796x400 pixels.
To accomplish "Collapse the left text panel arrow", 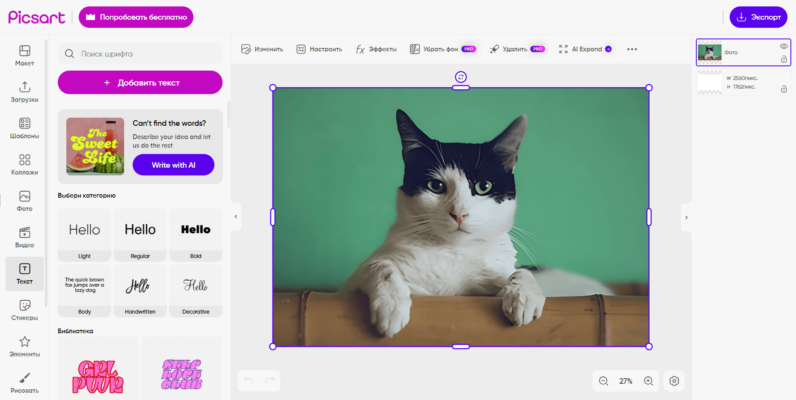I will 236,216.
